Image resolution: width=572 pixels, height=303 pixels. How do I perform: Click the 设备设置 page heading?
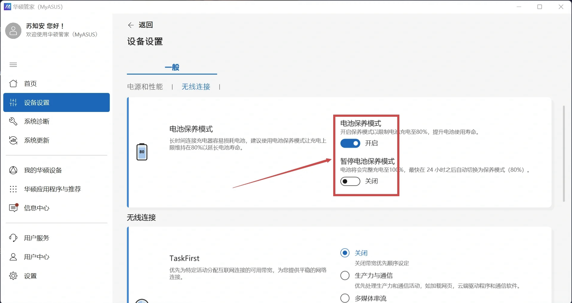point(145,42)
